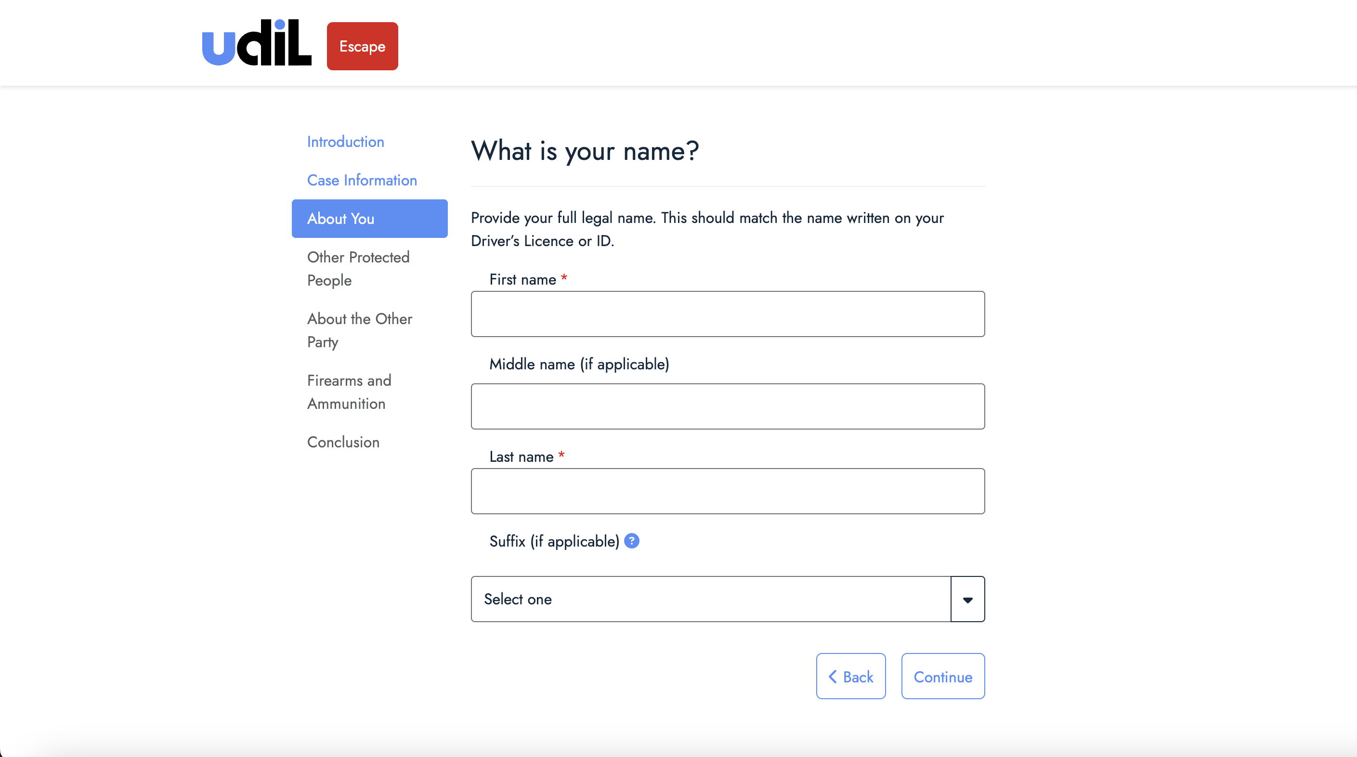Open the 'Select one' suffix combo box
Viewport: 1357px width, 757px height.
pos(710,600)
